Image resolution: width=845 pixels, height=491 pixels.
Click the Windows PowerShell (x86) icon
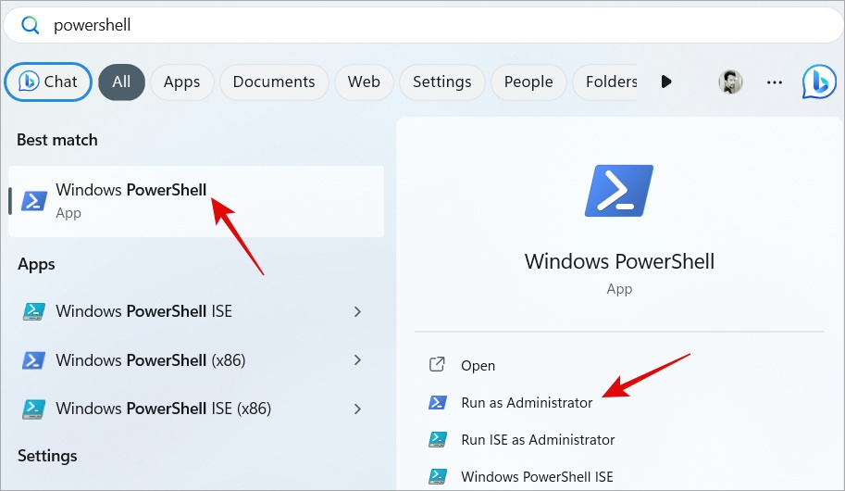[x=34, y=360]
